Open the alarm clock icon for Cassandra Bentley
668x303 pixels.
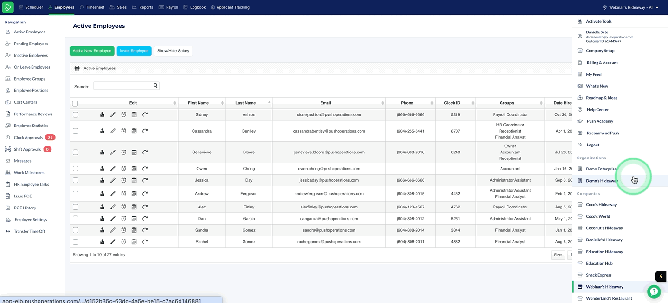[123, 131]
